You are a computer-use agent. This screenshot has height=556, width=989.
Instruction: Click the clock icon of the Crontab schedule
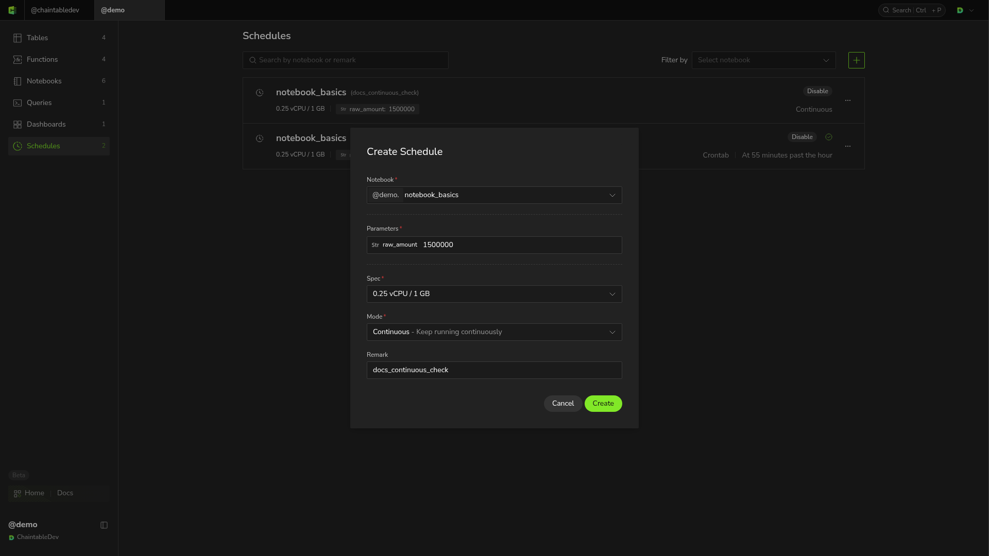260,138
